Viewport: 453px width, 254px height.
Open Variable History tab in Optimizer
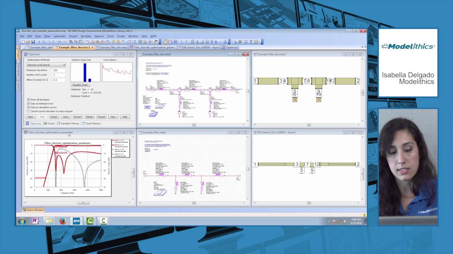(x=68, y=123)
